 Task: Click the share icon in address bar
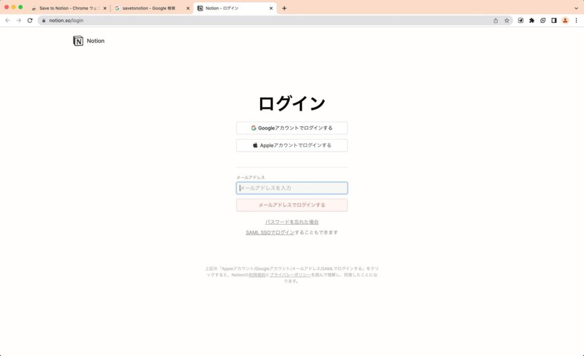(495, 21)
